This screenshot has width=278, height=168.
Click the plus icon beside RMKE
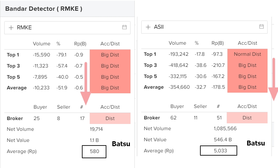[11, 28]
